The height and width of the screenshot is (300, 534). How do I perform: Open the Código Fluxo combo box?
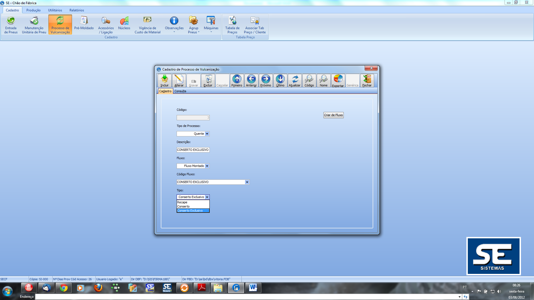pyautogui.click(x=247, y=182)
